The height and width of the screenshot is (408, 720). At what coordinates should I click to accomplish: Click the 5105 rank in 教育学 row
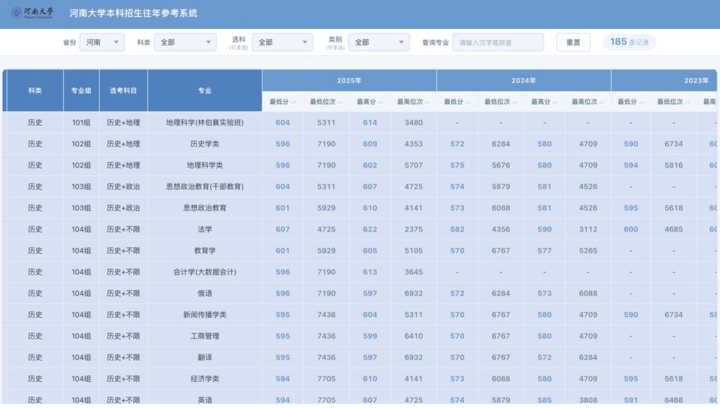click(x=413, y=250)
